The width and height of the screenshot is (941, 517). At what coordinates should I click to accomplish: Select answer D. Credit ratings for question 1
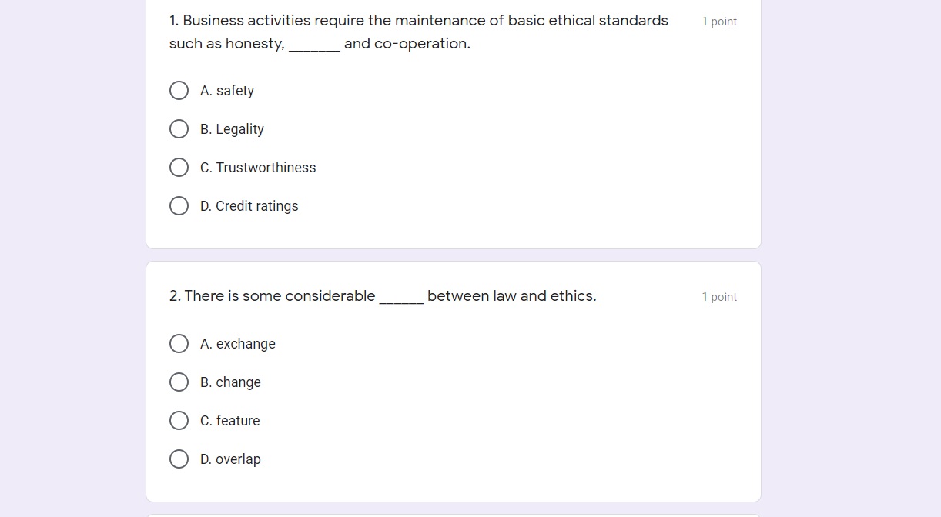[179, 205]
